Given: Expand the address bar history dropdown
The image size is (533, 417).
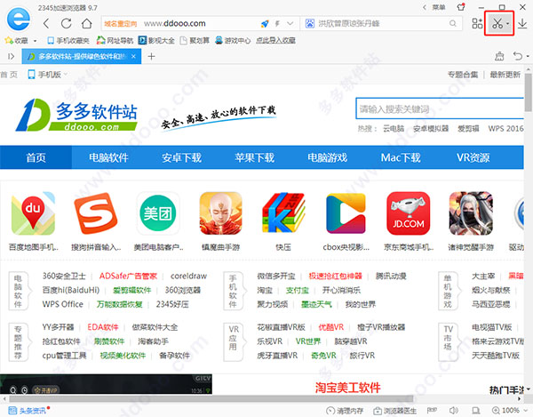Looking at the screenshot, I should [x=290, y=23].
